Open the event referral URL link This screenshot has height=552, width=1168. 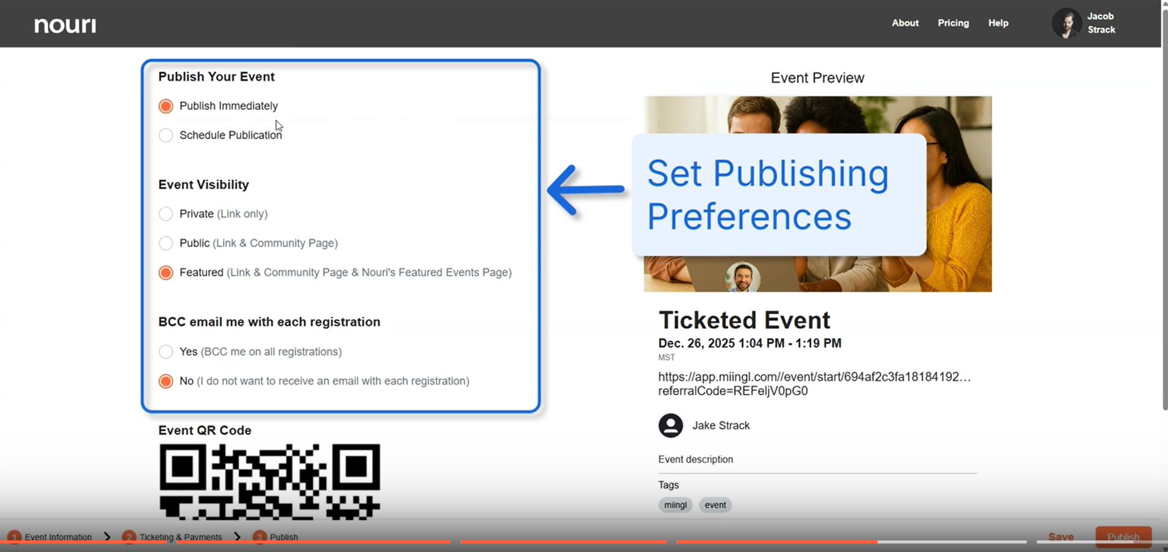[x=814, y=384]
